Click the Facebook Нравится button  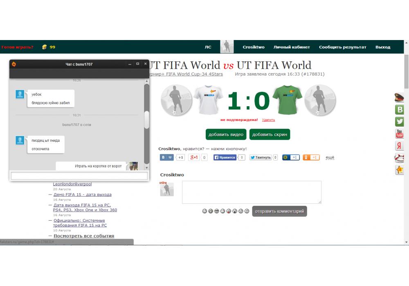[x=225, y=157]
